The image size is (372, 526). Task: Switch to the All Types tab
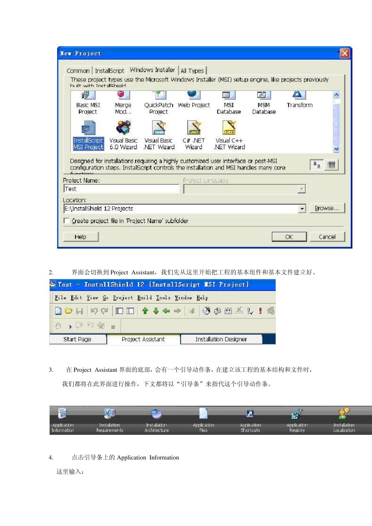pyautogui.click(x=192, y=71)
